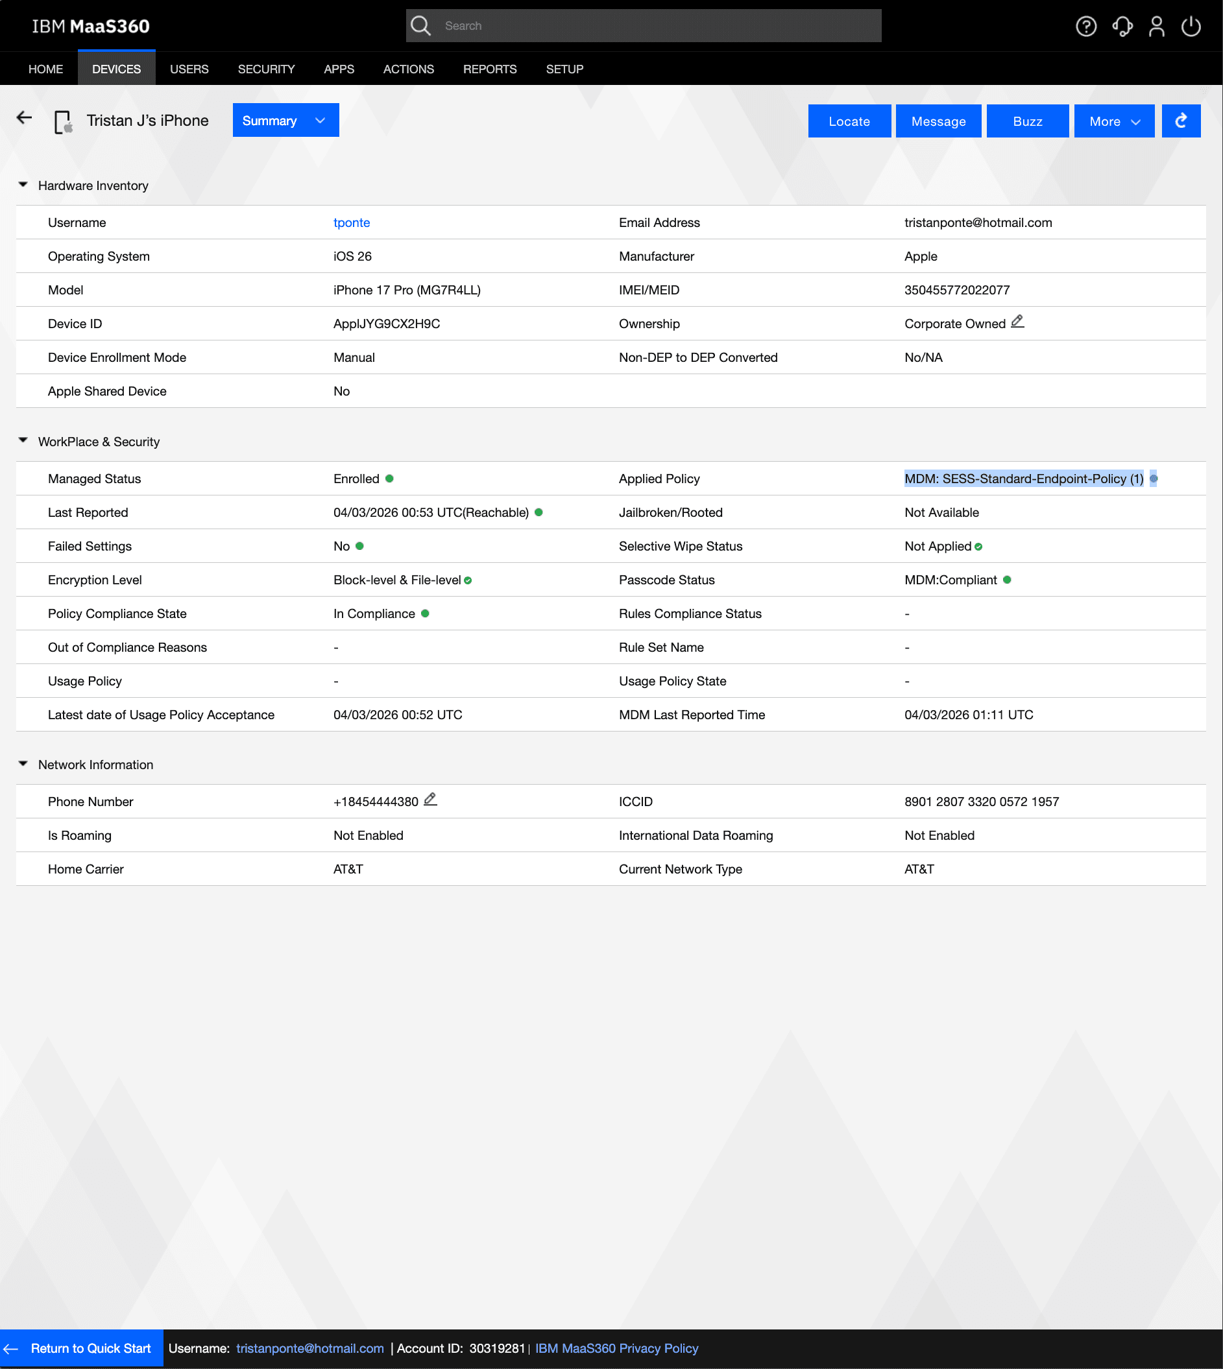Click status dot beside Applied Policy
Image resolution: width=1223 pixels, height=1369 pixels.
click(x=1154, y=479)
